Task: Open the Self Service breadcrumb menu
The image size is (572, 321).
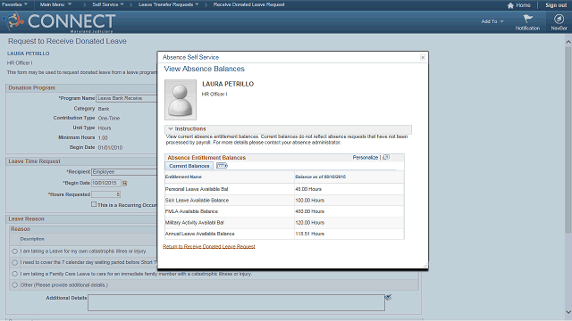Action: click(x=108, y=4)
